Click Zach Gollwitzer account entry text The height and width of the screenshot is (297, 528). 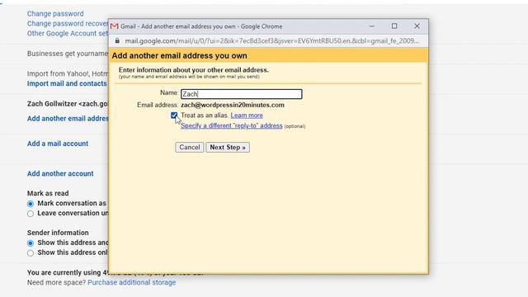pos(68,104)
